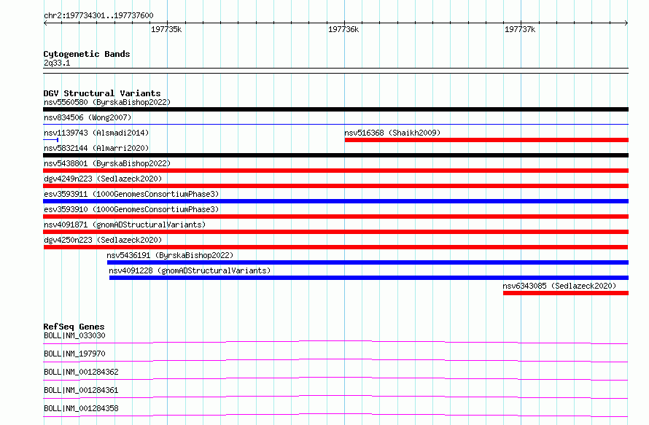
Task: Click the 197737k ruler tick label
Action: tap(520, 29)
